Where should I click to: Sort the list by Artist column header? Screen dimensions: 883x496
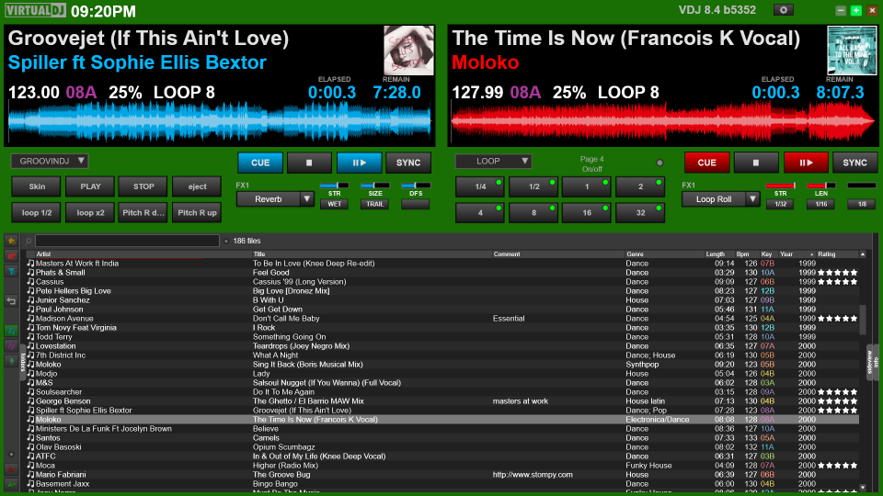(x=138, y=254)
